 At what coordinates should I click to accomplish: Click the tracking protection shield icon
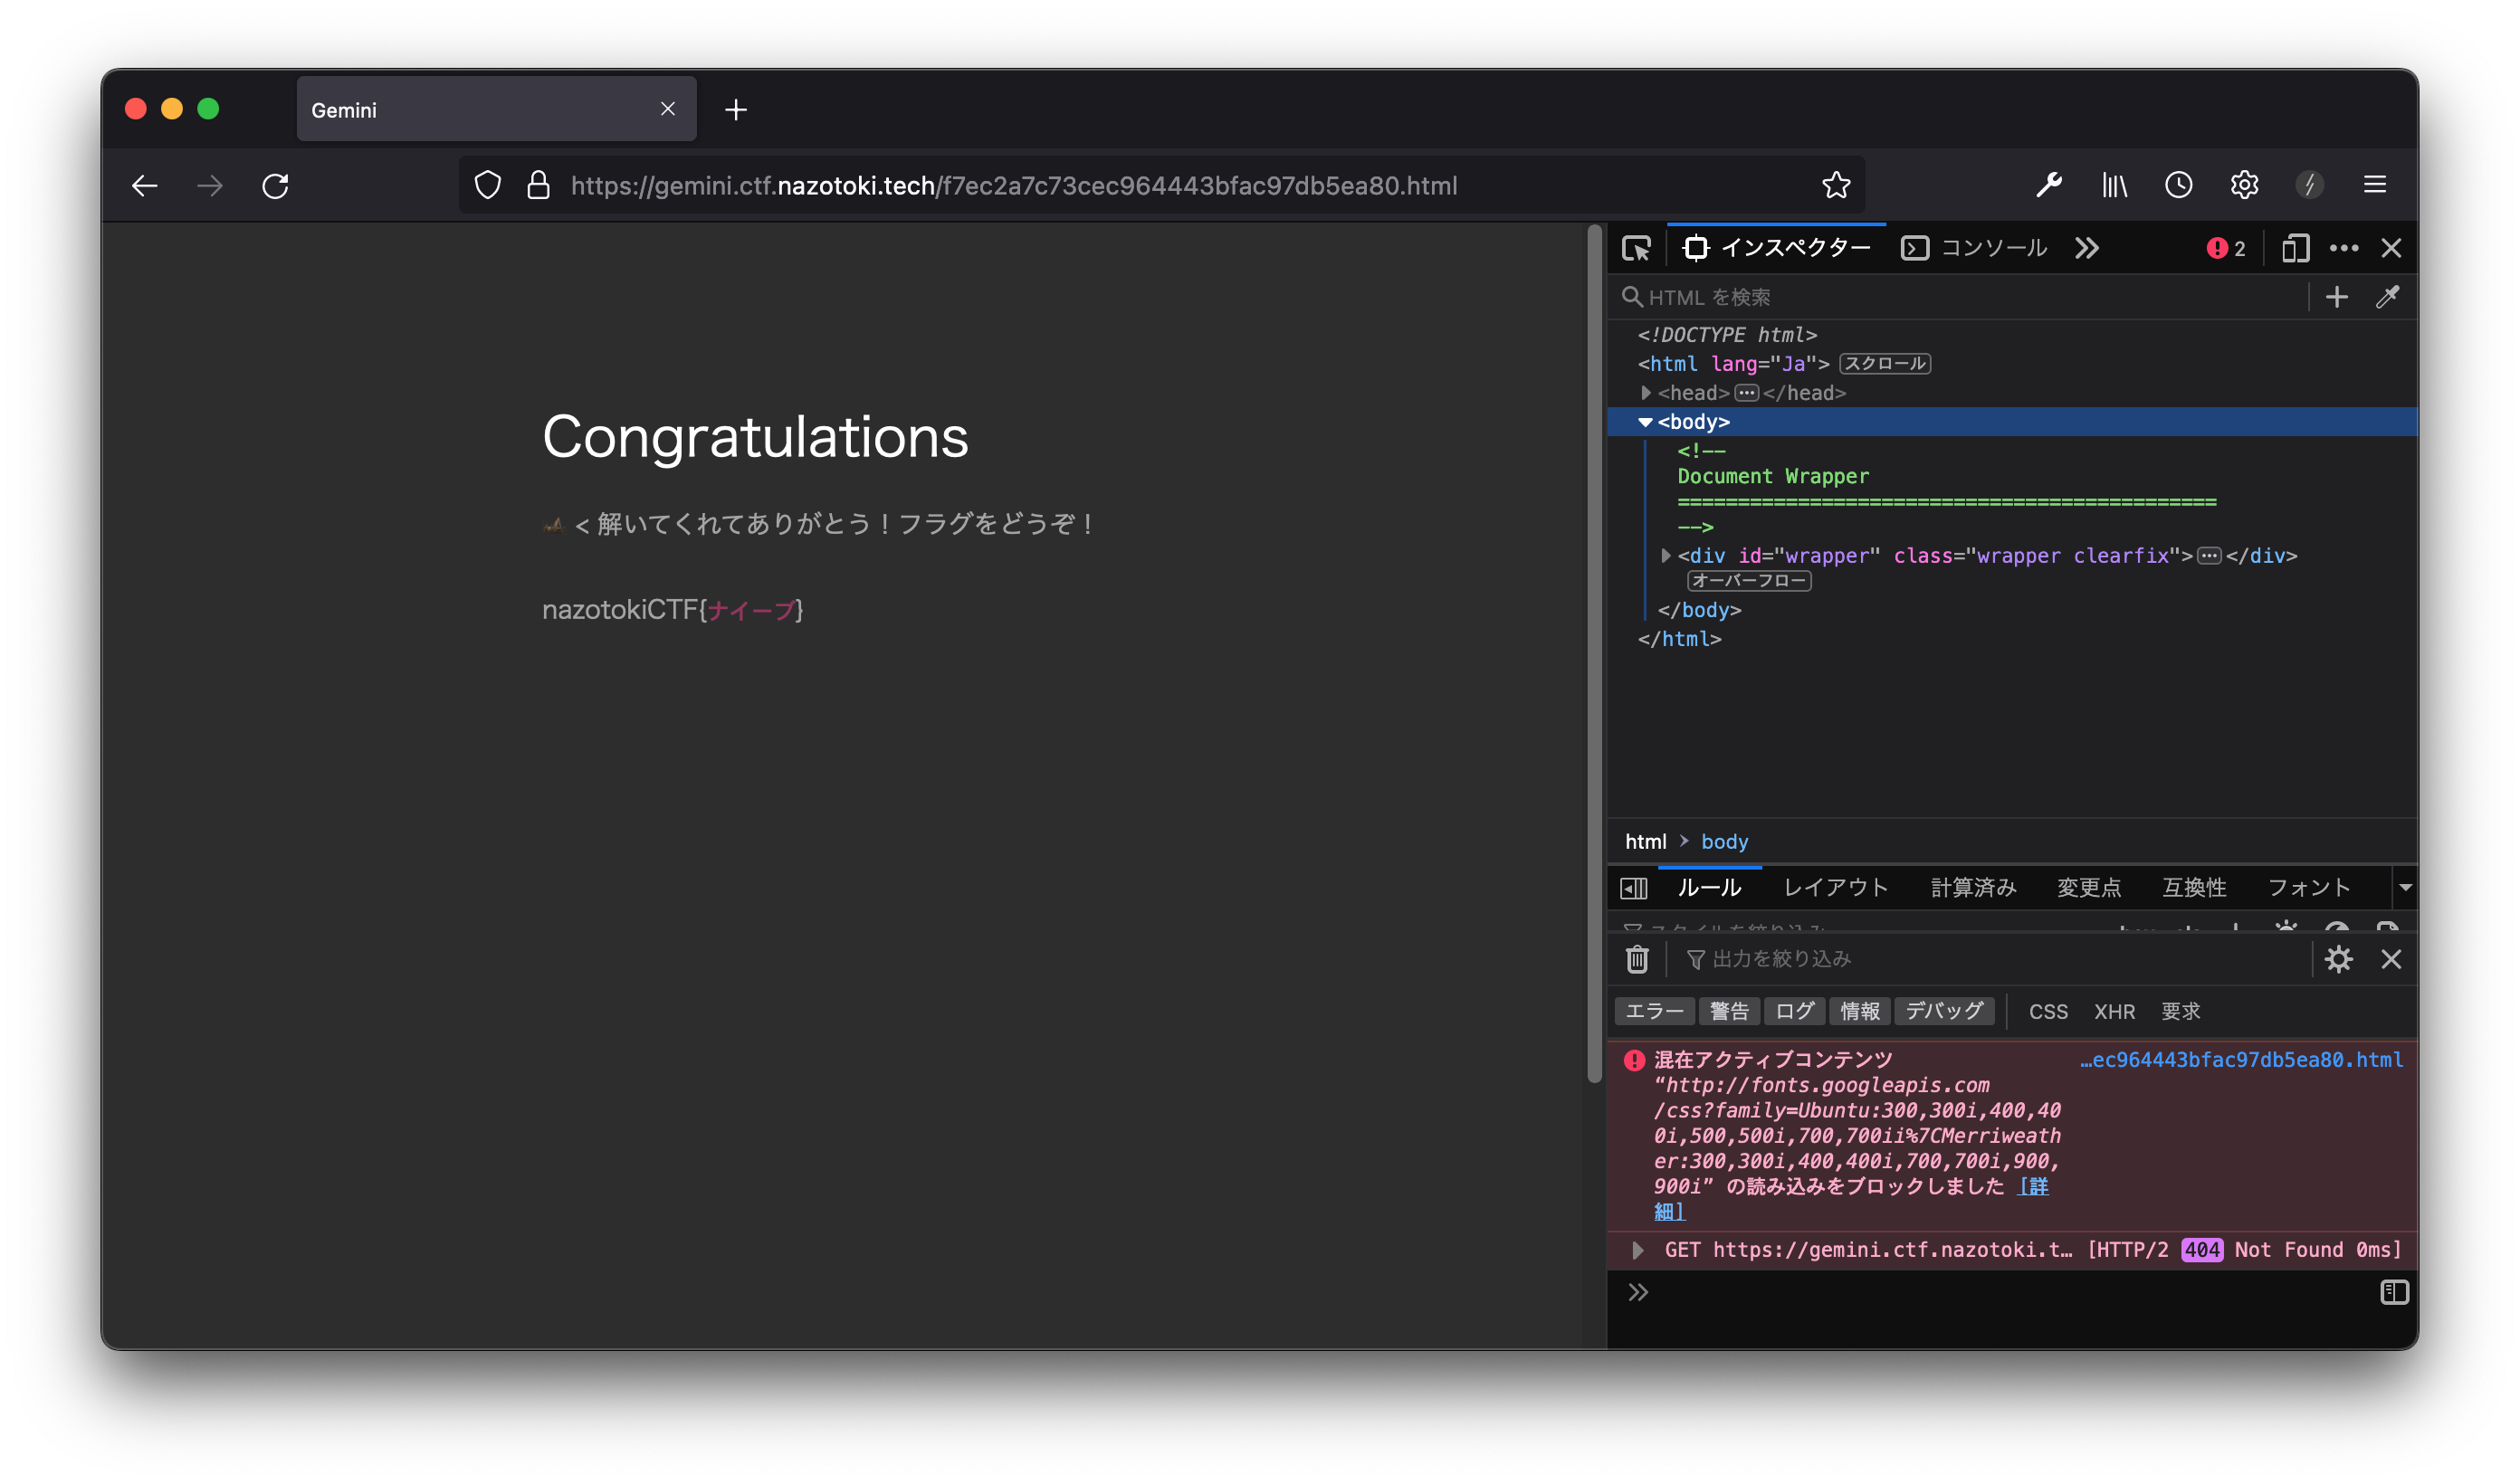[x=488, y=185]
